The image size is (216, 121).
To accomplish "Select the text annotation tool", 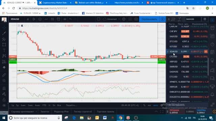I will [x=4, y=50].
